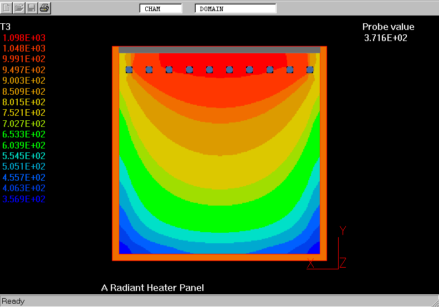Click the New file toolbar icon
The height and width of the screenshot is (307, 439).
point(8,8)
